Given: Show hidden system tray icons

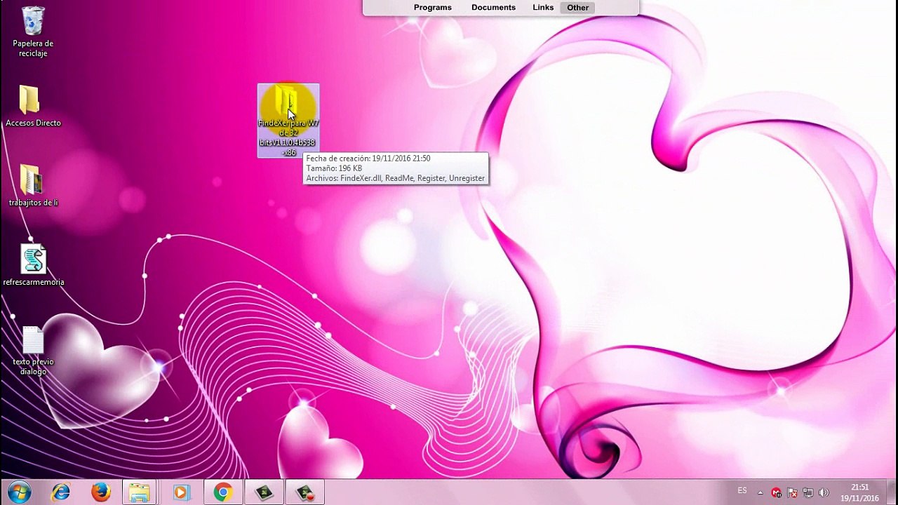Looking at the screenshot, I should [x=760, y=493].
